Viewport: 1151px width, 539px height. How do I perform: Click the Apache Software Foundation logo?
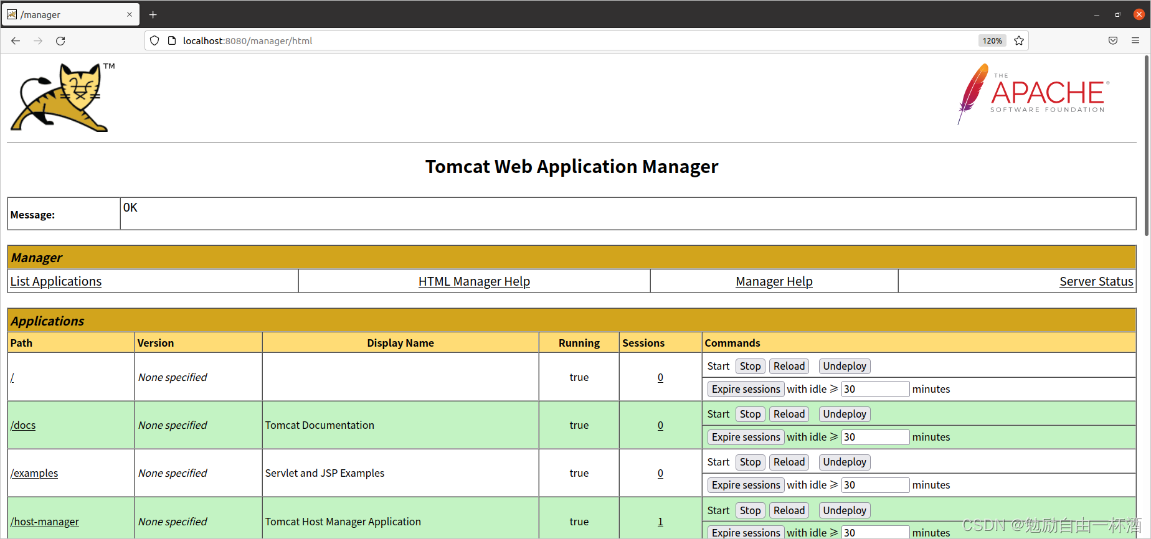[1034, 94]
